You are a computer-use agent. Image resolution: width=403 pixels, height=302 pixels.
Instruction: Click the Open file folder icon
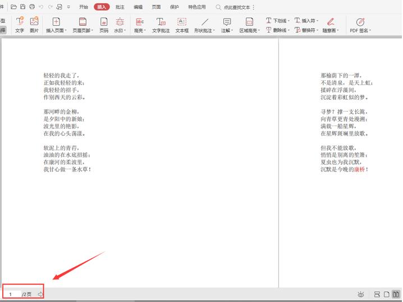click(x=14, y=7)
